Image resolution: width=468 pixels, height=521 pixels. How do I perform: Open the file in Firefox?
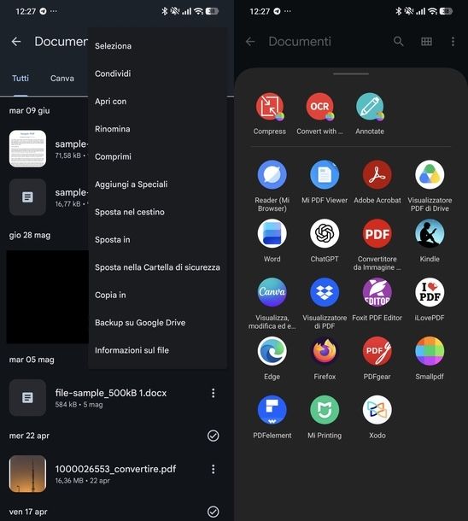325,351
